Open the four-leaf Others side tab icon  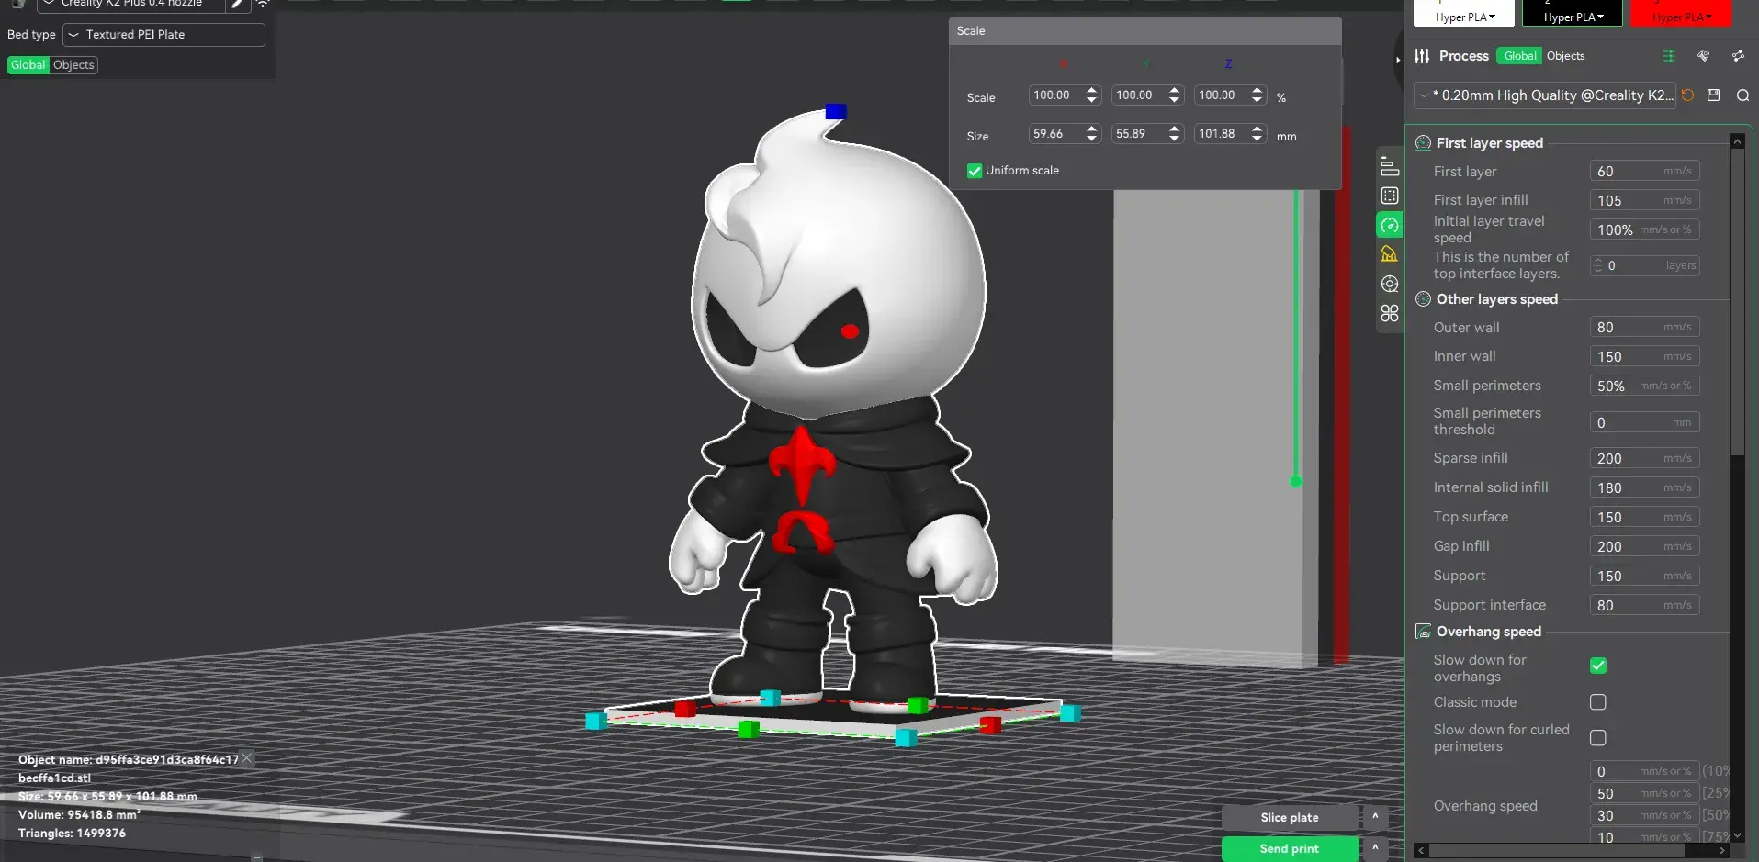tap(1390, 313)
